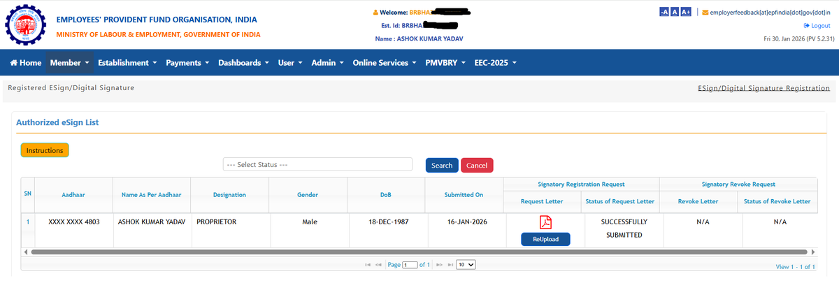The height and width of the screenshot is (283, 839).
Task: Go to first page of the grid
Action: click(368, 266)
